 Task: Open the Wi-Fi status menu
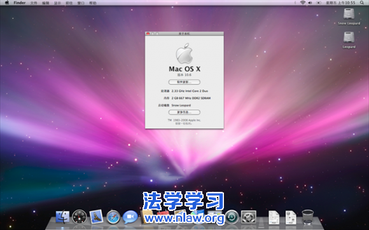(303, 3)
